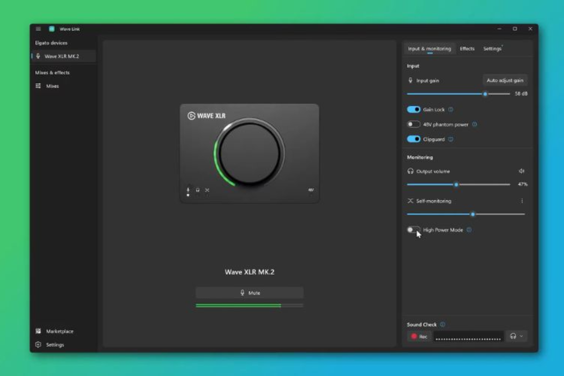
Task: Click the Mixes & effects sidebar heading
Action: [x=52, y=73]
